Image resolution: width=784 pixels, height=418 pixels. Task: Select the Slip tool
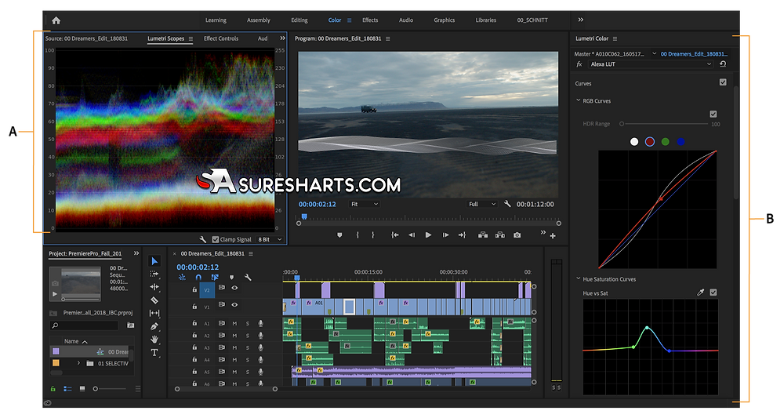point(154,313)
